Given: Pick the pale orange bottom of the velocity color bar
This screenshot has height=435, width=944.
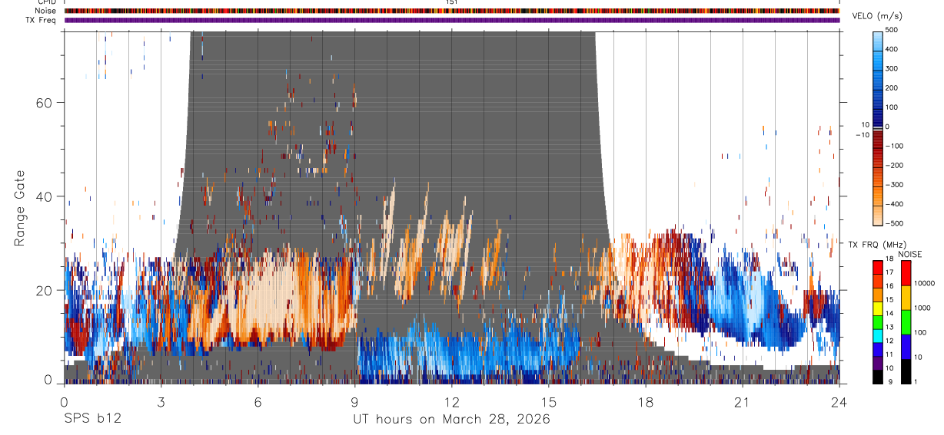Looking at the screenshot, I should (879, 216).
